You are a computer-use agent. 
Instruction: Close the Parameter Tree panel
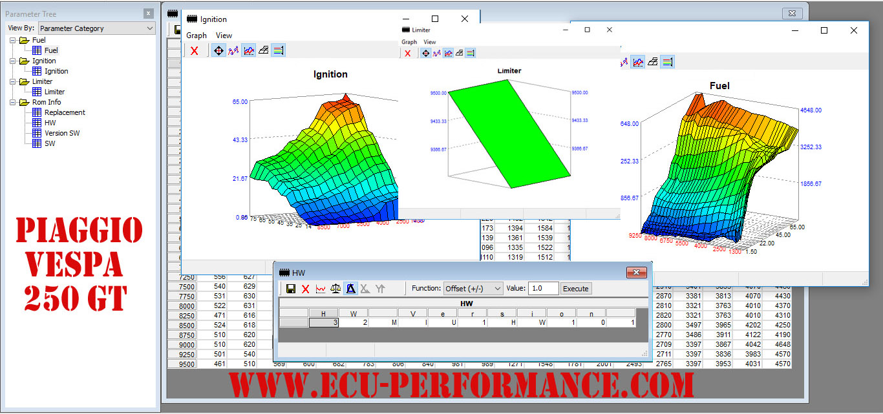[x=149, y=14]
